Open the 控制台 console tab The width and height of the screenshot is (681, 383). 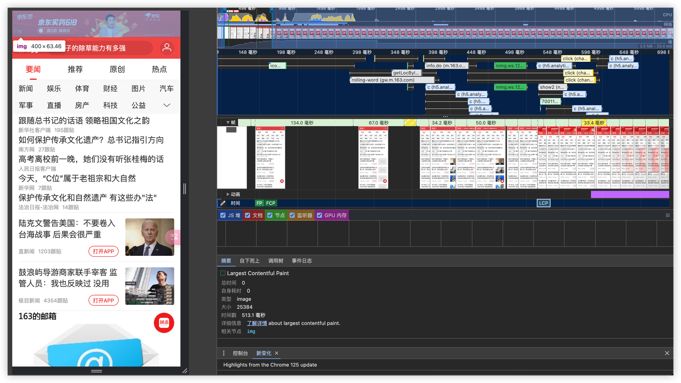pos(240,353)
